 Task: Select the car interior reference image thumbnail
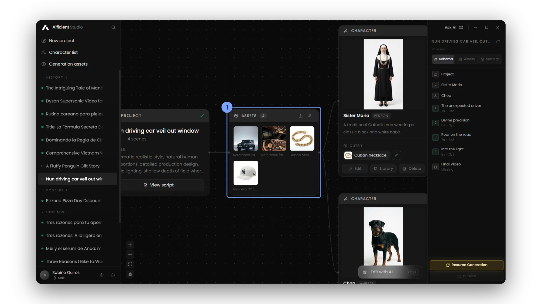[274, 138]
